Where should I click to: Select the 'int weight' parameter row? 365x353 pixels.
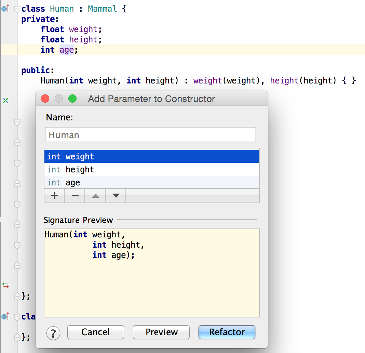(151, 156)
